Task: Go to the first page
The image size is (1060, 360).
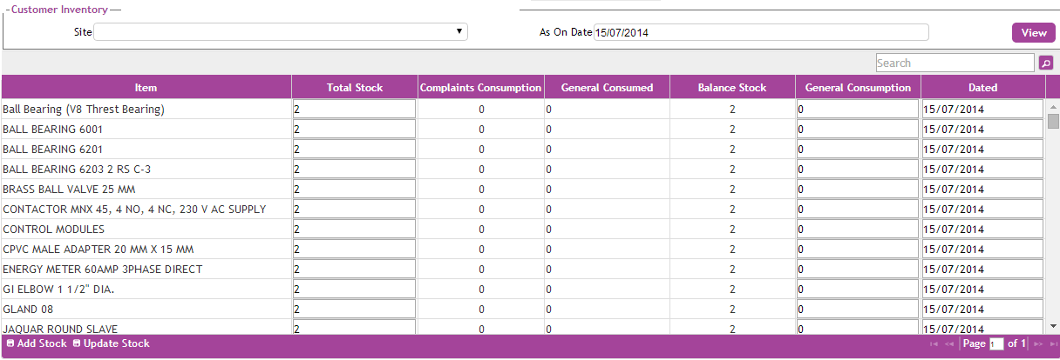Action: click(934, 344)
